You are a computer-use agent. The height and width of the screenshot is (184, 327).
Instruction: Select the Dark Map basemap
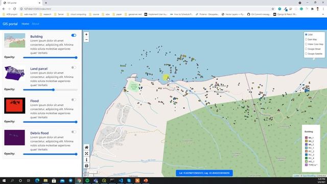[x=306, y=39]
